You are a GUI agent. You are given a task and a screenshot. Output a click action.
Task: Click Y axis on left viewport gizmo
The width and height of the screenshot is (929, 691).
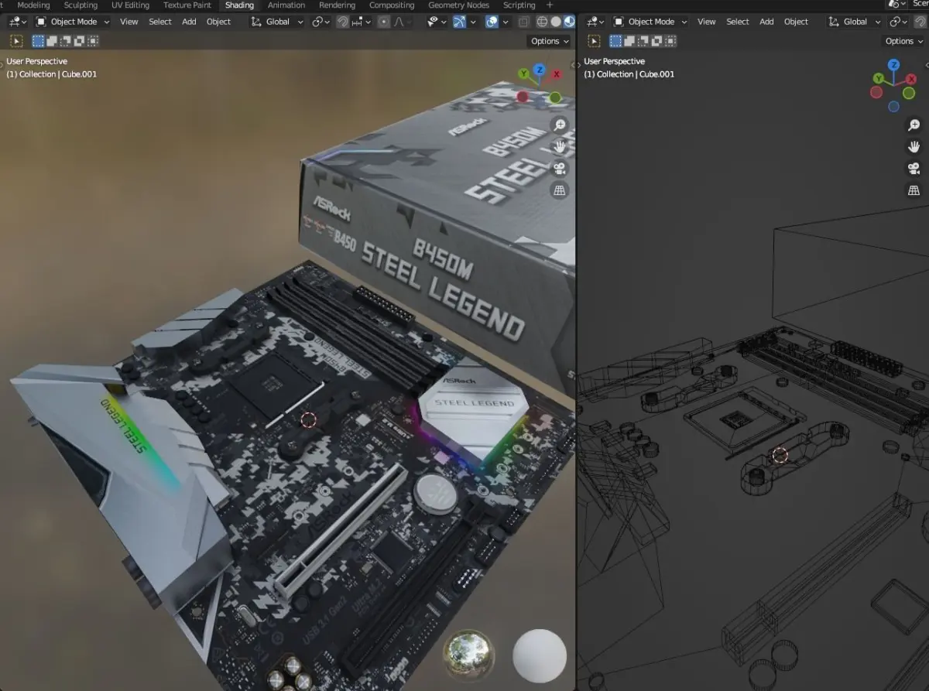point(523,74)
